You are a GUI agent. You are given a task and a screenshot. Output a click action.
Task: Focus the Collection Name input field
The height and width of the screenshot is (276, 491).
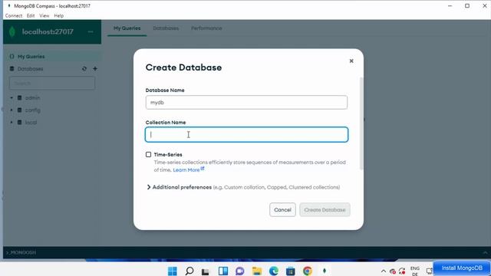[x=246, y=135]
